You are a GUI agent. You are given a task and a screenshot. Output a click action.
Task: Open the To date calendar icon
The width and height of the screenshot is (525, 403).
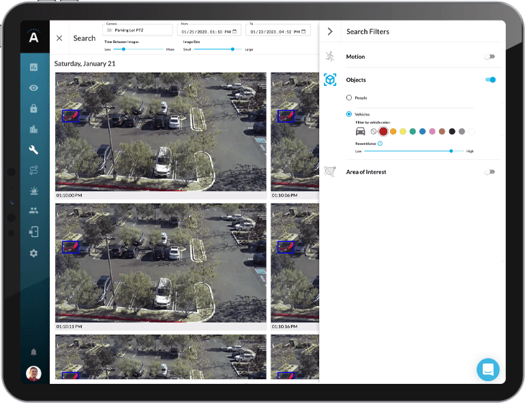coord(303,31)
